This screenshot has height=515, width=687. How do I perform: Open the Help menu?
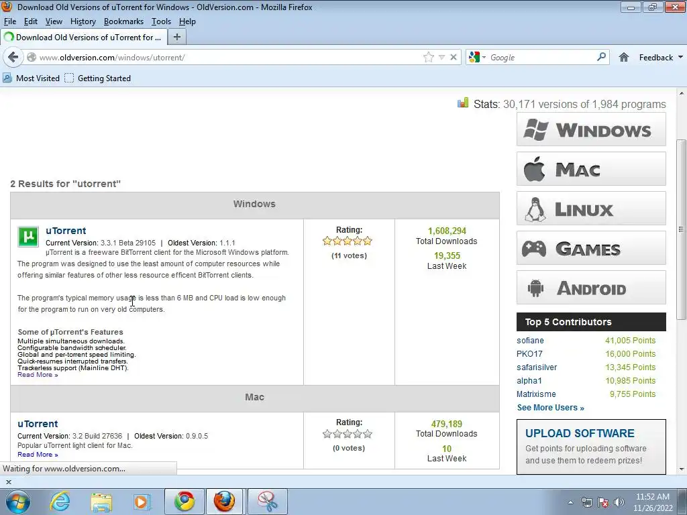pyautogui.click(x=187, y=21)
